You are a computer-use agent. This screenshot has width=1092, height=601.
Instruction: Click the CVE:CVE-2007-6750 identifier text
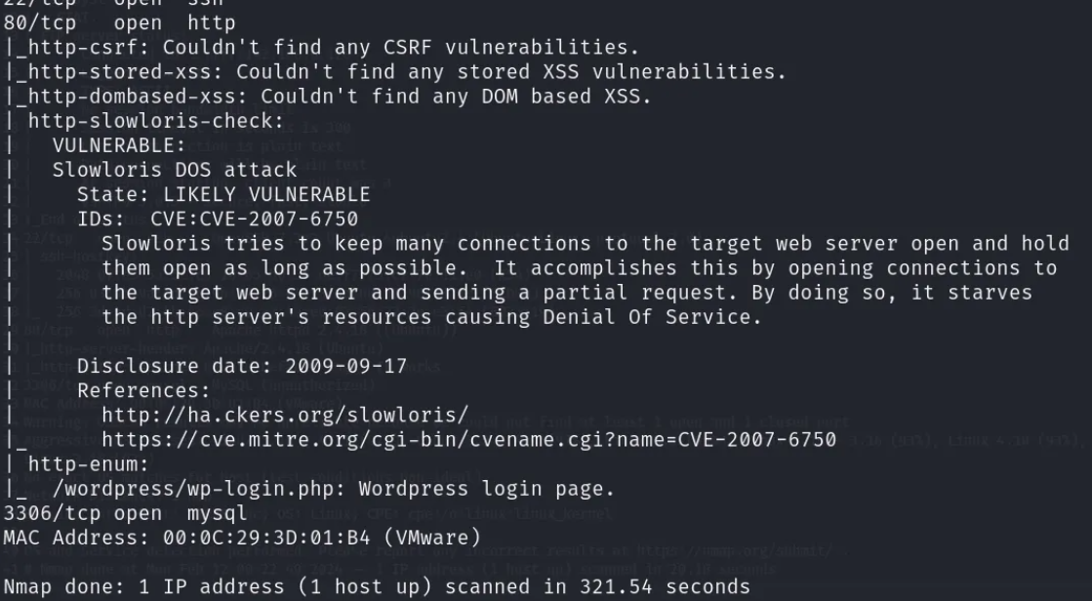(x=254, y=219)
